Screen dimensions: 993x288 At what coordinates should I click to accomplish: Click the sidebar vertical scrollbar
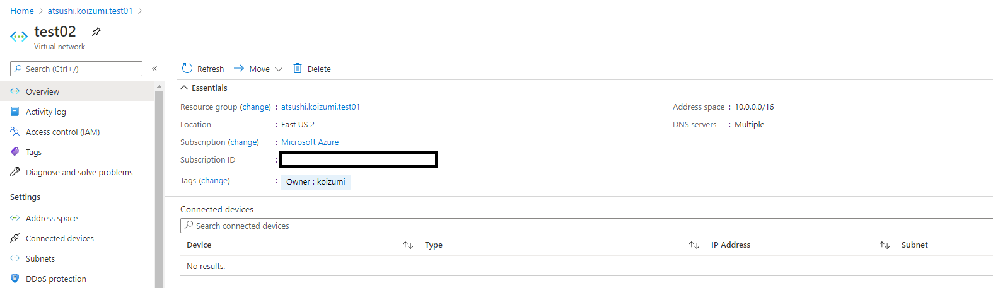coord(159,189)
